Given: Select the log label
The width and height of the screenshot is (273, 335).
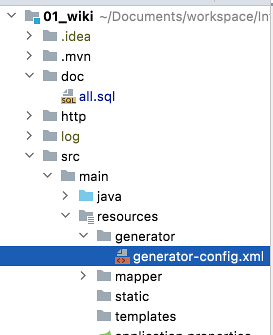Looking at the screenshot, I should (70, 136).
